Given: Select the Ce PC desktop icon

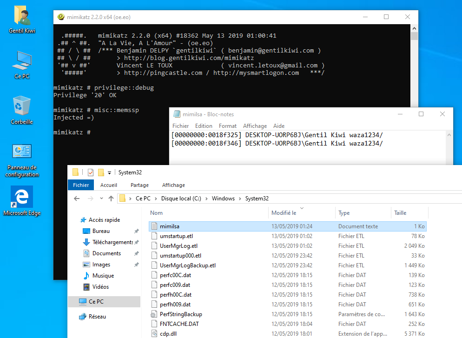Looking at the screenshot, I should (x=22, y=65).
